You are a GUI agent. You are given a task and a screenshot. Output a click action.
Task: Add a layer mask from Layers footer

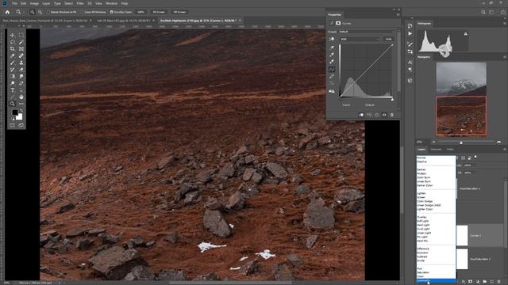pyautogui.click(x=471, y=282)
